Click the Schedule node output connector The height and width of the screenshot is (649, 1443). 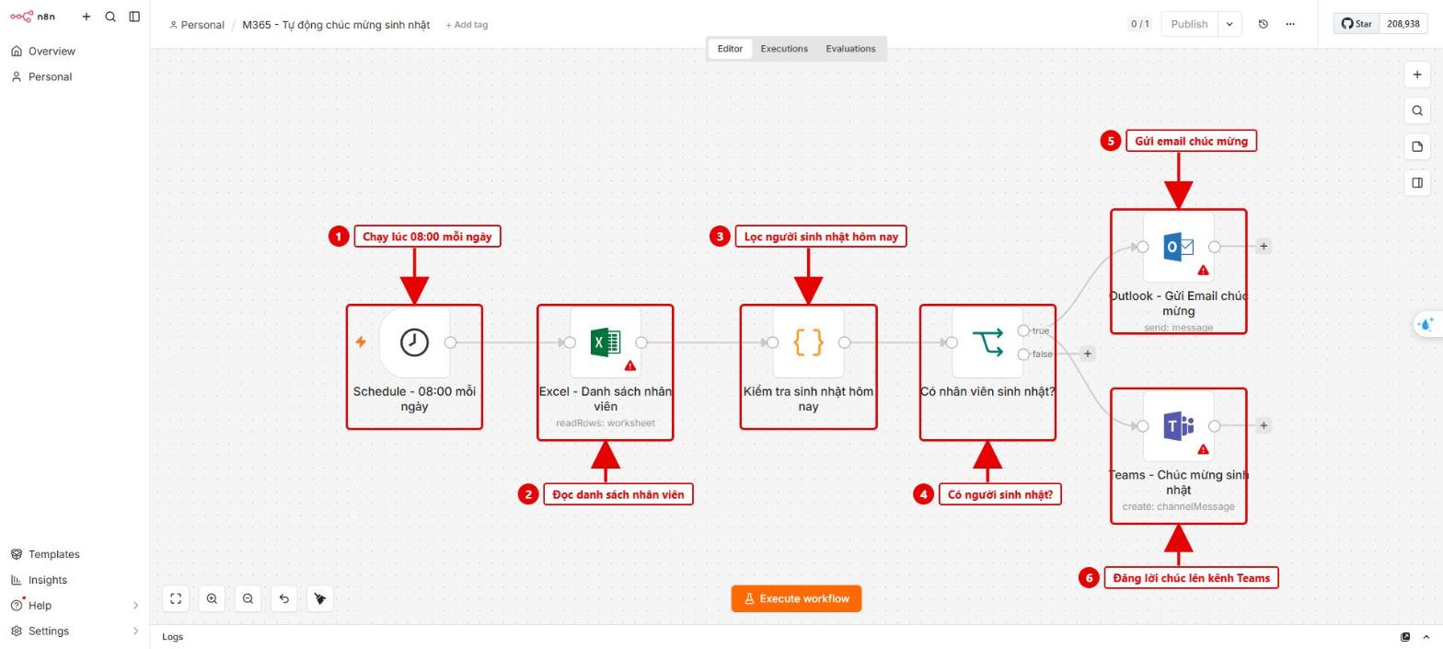(x=450, y=342)
